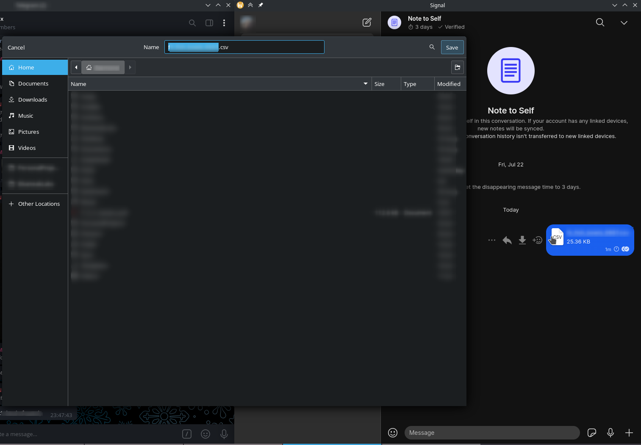Viewport: 641px width, 445px height.
Task: Cancel the save dialog
Action: [16, 47]
